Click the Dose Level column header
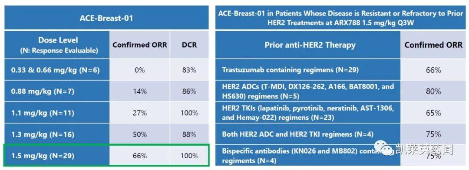Viewport: 469px width, 170px height. tap(57, 45)
